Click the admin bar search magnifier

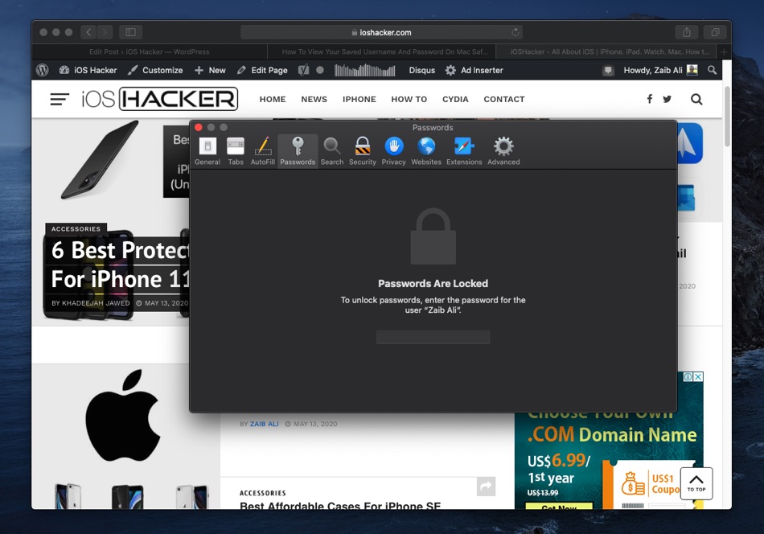coord(712,70)
